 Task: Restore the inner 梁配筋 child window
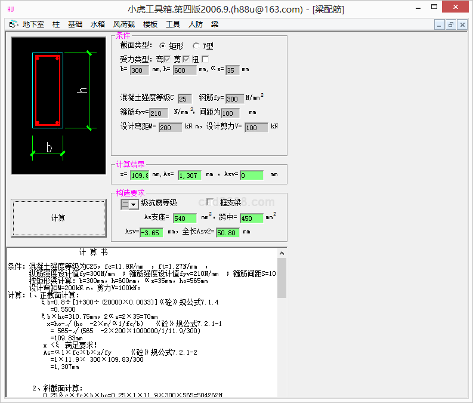tap(451, 24)
